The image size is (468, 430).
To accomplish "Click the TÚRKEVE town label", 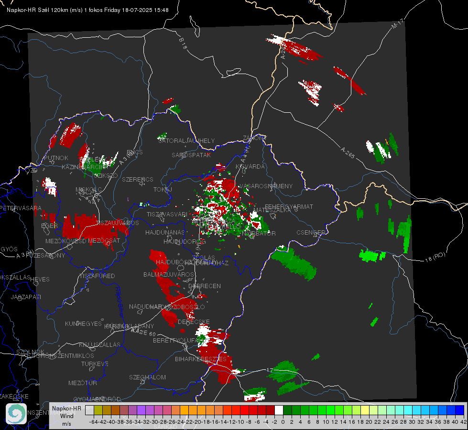I will 95,364.
